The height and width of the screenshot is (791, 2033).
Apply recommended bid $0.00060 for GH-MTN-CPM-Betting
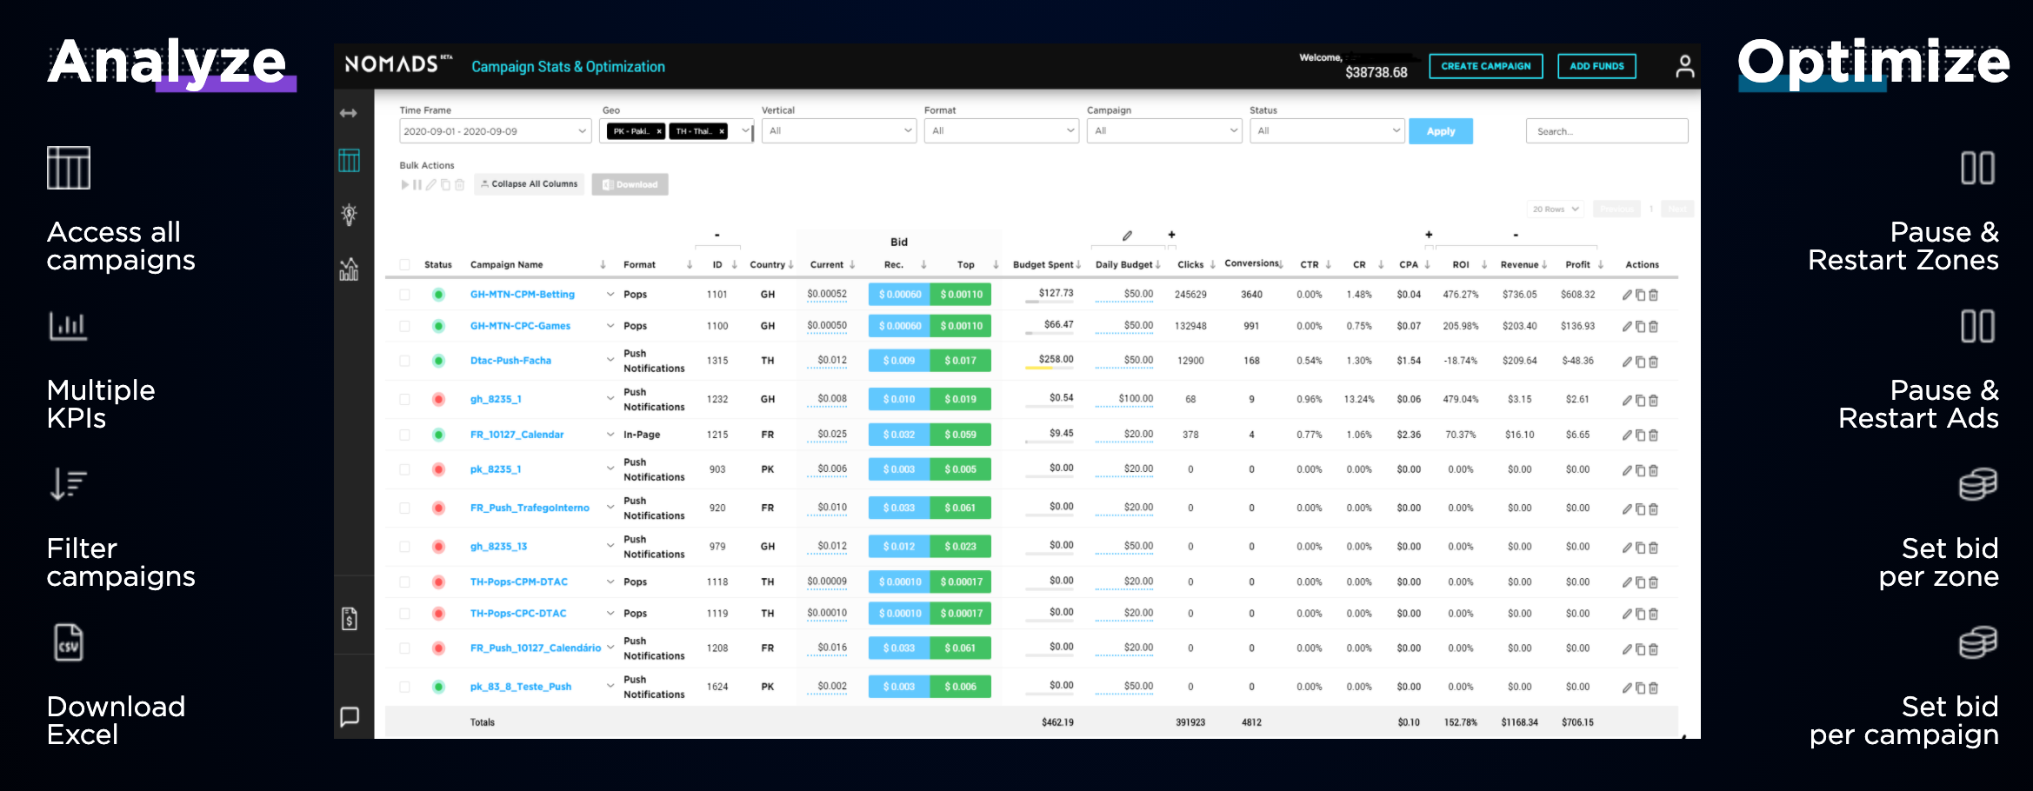point(899,295)
